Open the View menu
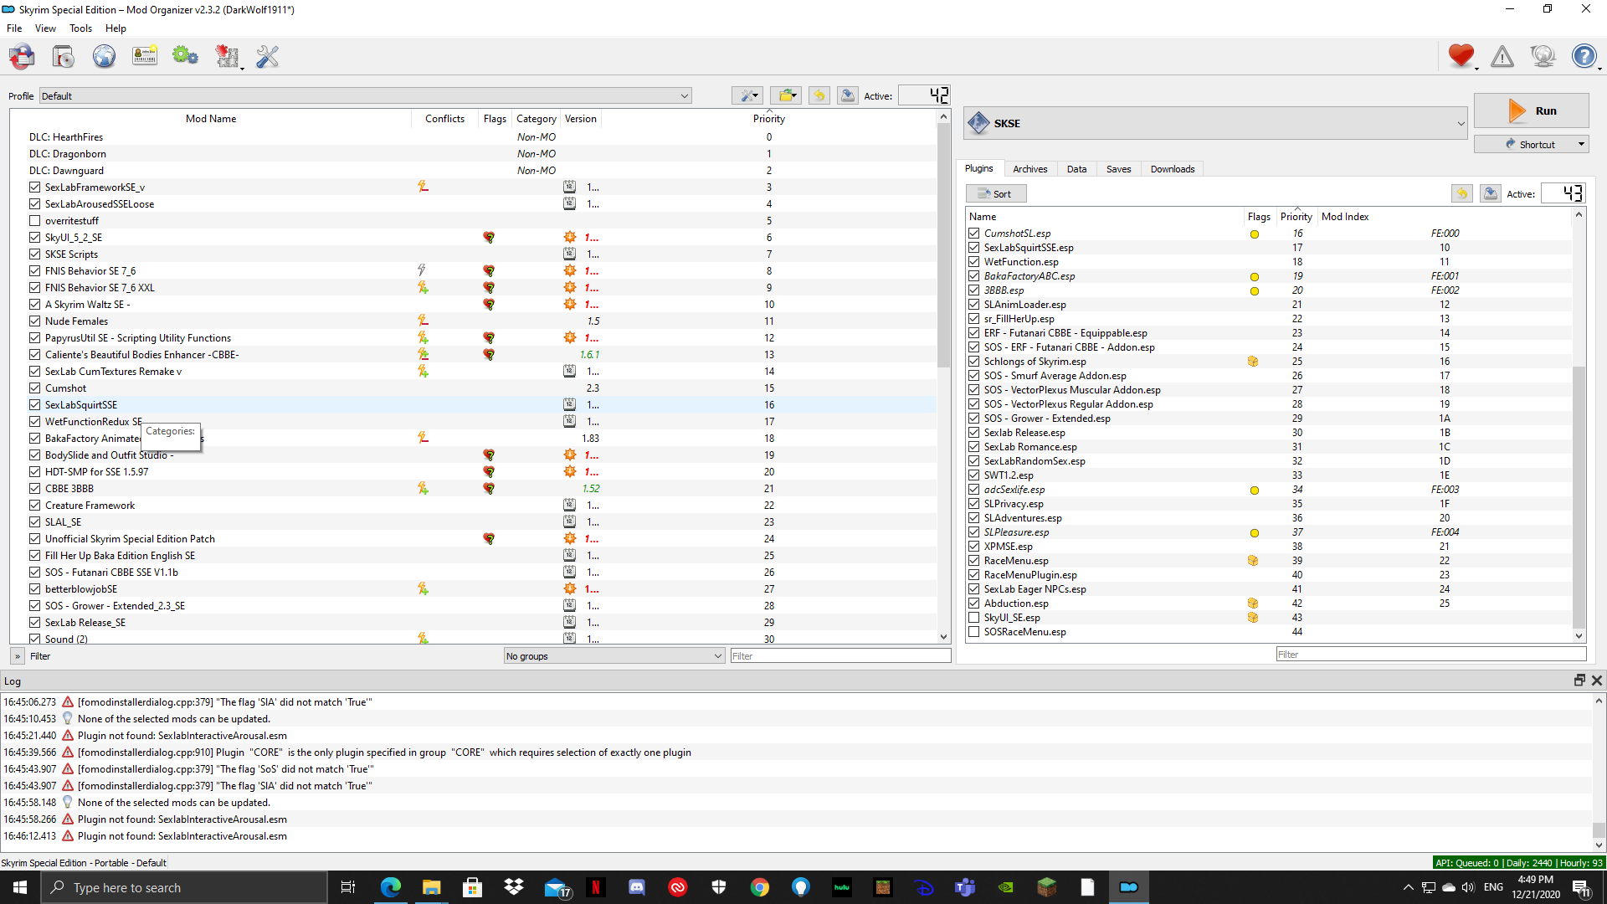1607x904 pixels. coord(45,28)
